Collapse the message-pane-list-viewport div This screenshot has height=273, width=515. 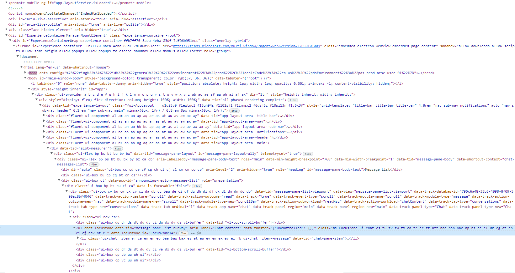67,191
